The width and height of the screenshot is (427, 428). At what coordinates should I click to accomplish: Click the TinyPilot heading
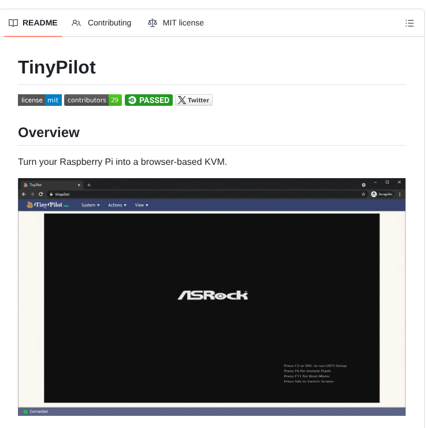57,67
